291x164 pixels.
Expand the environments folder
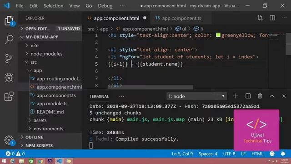pos(50,128)
